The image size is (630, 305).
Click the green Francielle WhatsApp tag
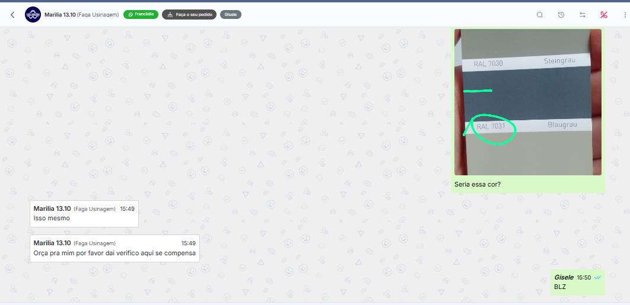pyautogui.click(x=141, y=14)
